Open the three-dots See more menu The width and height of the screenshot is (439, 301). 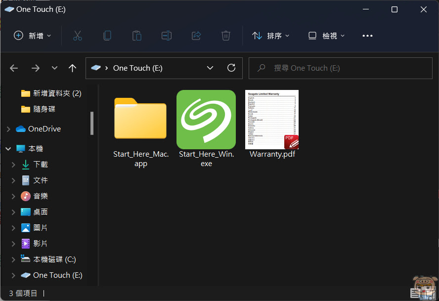coord(367,36)
